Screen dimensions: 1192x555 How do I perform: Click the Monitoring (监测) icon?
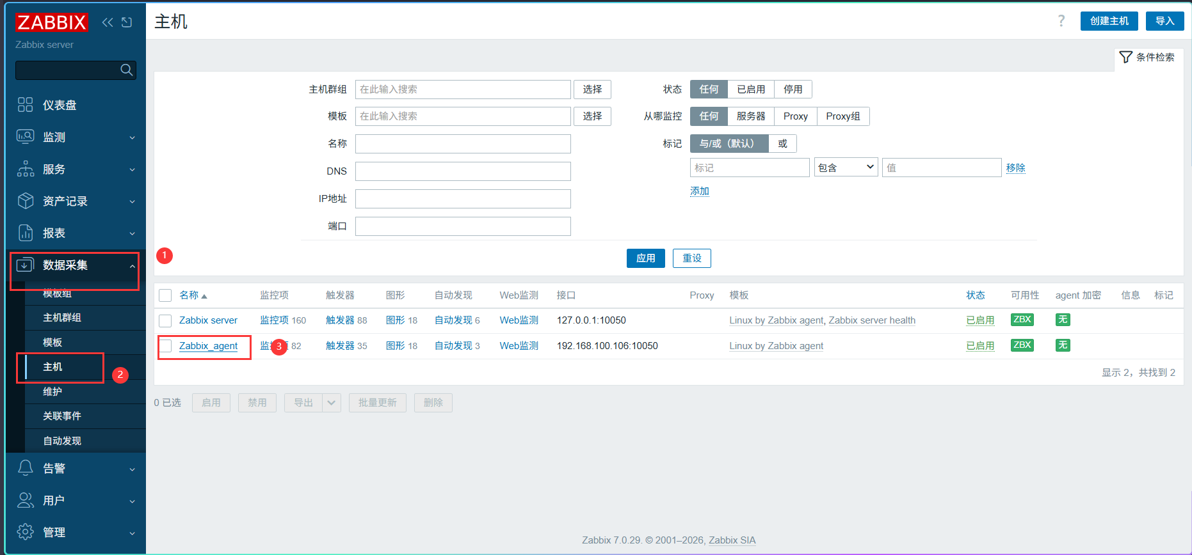pyautogui.click(x=26, y=137)
